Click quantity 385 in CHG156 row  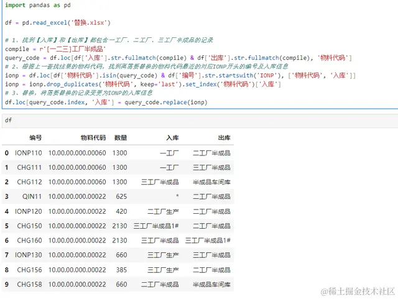coord(121,270)
